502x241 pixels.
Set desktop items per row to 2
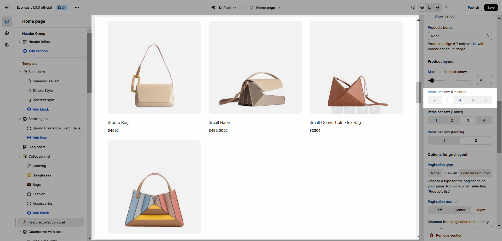pos(435,100)
